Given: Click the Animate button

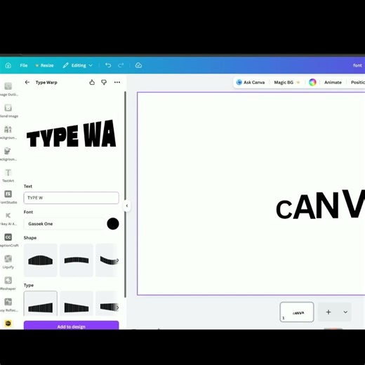Looking at the screenshot, I should click(x=333, y=82).
